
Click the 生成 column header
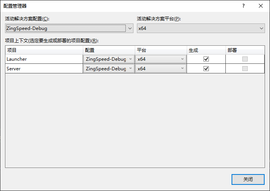(x=206, y=50)
